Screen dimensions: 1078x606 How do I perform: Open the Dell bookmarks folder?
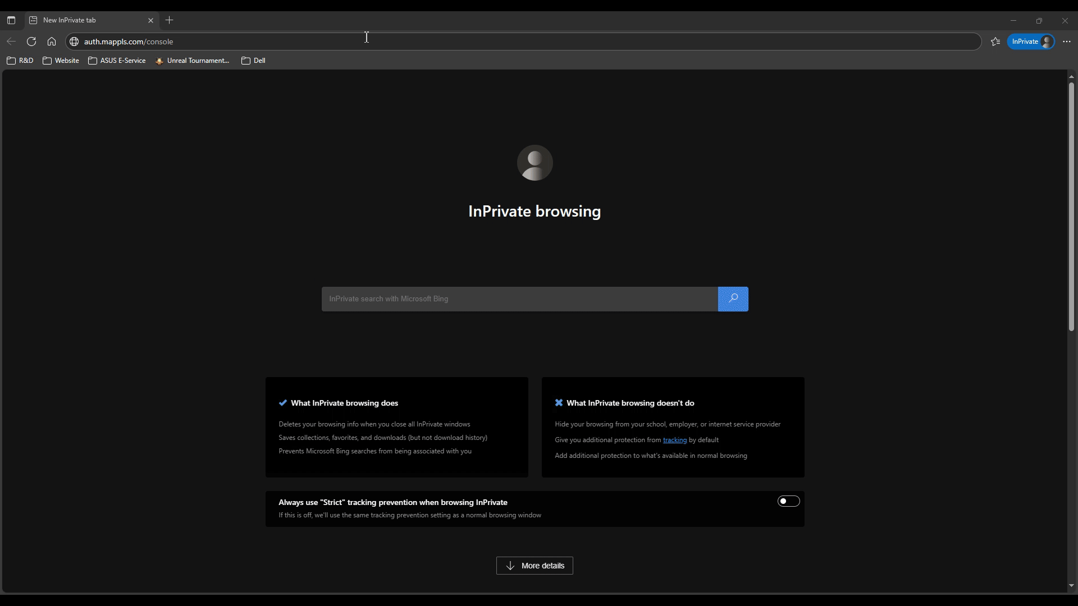pos(253,61)
